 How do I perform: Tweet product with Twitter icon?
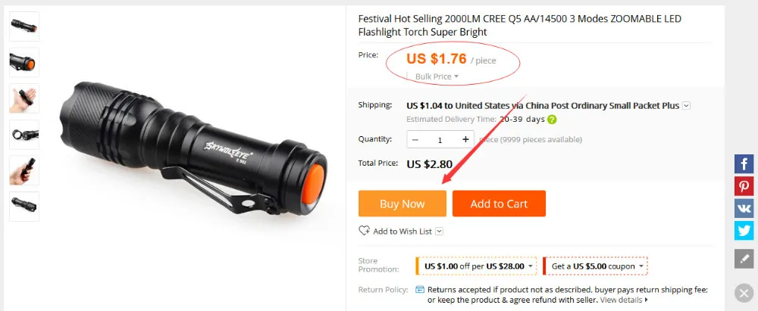point(744,230)
